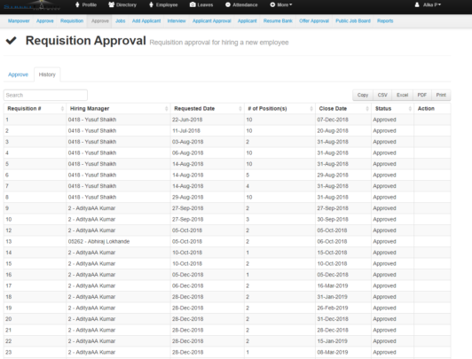472x359 pixels.
Task: Open the Offer Approval link
Action: click(x=314, y=21)
